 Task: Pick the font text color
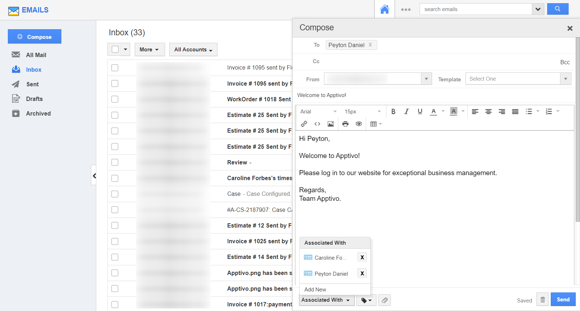tap(433, 112)
